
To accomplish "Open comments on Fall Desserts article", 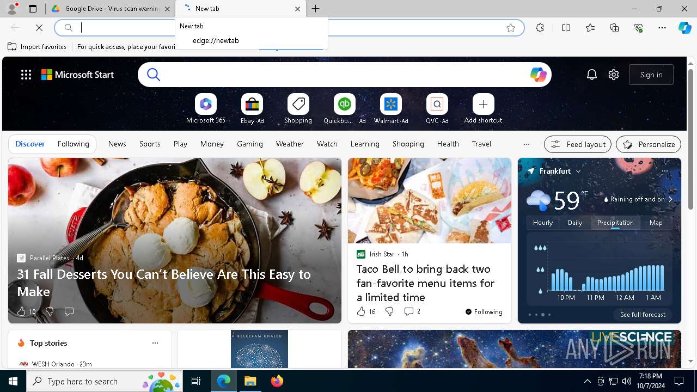I will [x=69, y=311].
